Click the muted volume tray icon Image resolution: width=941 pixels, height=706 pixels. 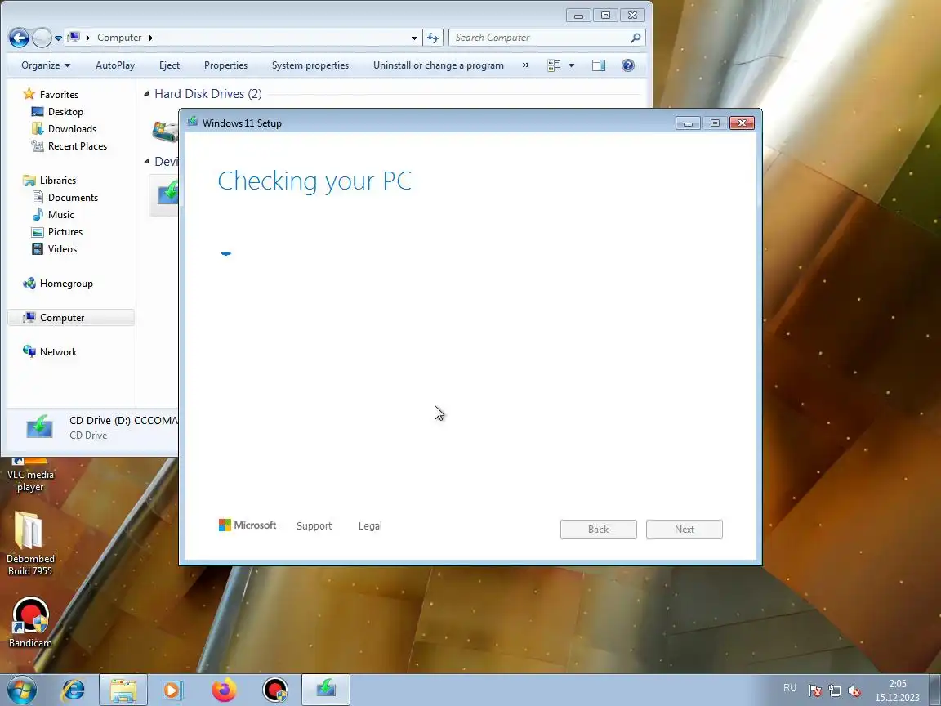point(854,690)
